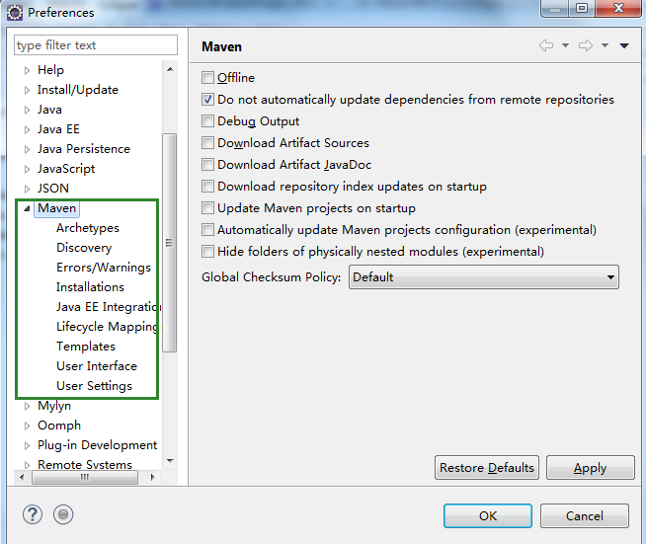Check Hide folders of physically nested modules
Image resolution: width=646 pixels, height=544 pixels.
207,252
